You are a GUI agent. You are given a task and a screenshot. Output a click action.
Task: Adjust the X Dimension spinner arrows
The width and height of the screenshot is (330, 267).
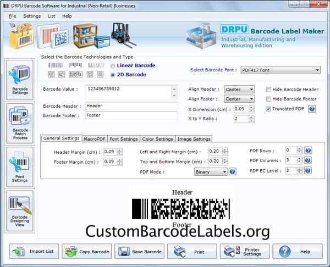click(x=251, y=109)
